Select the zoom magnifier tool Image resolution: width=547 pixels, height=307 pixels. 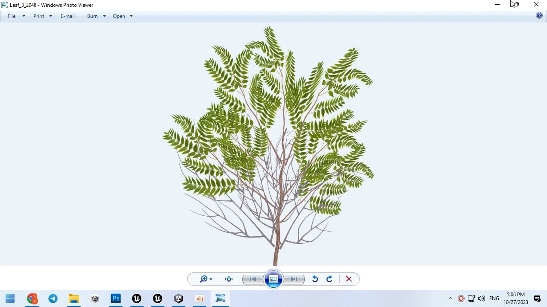coord(204,279)
